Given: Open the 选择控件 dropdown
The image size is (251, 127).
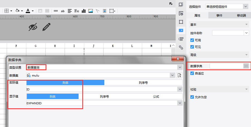Looking at the screenshot, I should tap(246, 6).
